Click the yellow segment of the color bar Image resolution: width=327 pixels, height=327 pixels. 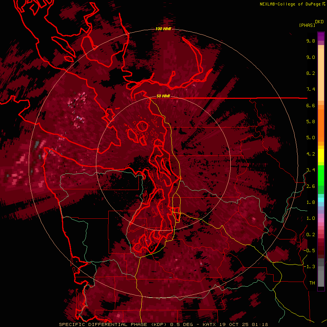point(321,156)
